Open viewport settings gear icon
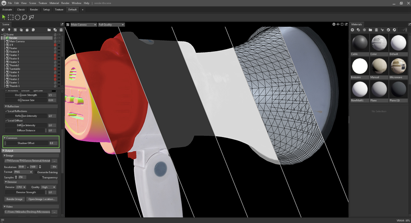The width and height of the screenshot is (411, 223). 334,24
